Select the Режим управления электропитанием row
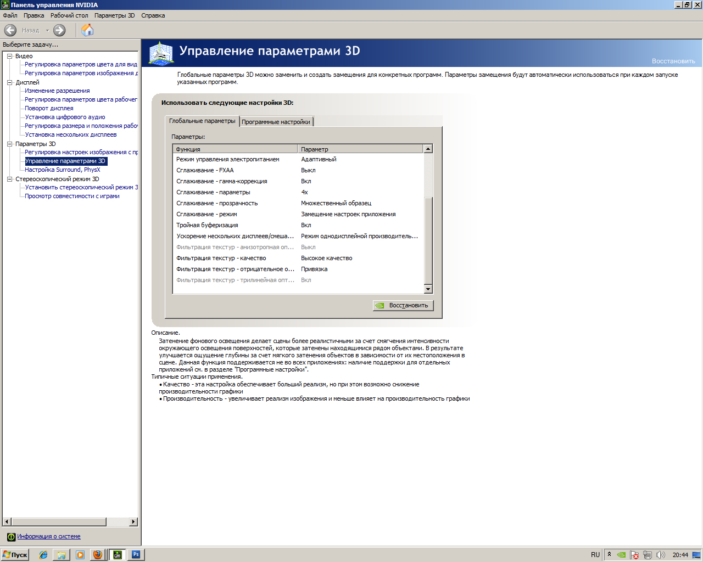 point(298,159)
